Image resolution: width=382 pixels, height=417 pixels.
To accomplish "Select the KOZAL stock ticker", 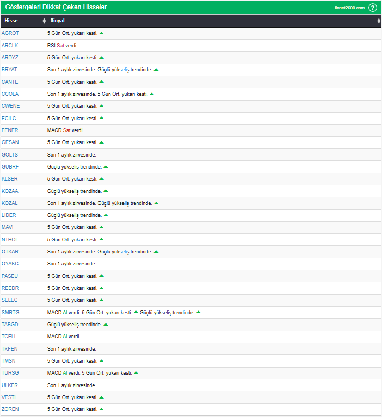I will pyautogui.click(x=10, y=203).
